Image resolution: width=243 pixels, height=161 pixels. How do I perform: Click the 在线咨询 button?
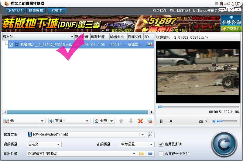coord(231,20)
